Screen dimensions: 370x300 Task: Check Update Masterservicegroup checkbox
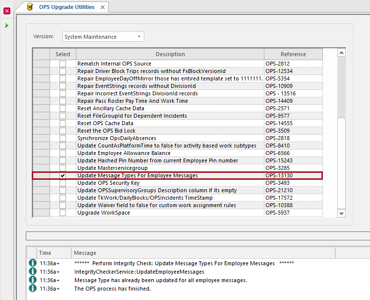63,168
